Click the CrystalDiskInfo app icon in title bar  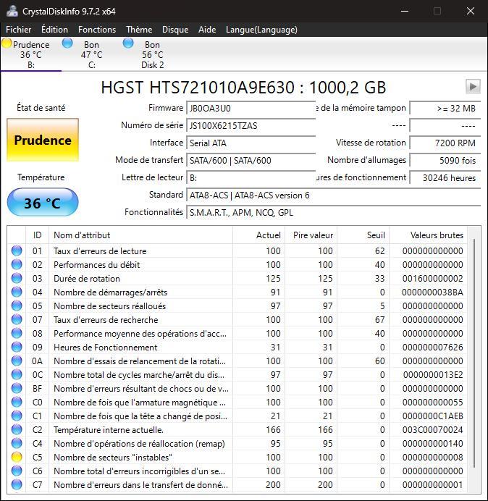pyautogui.click(x=12, y=11)
